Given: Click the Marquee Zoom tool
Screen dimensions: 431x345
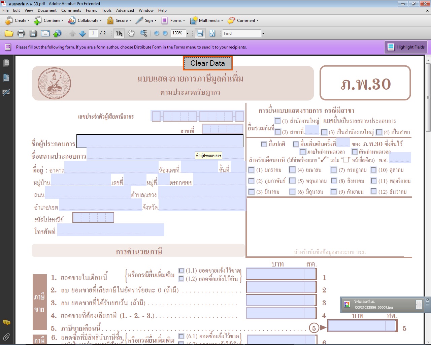Looking at the screenshot, I should coord(143,33).
